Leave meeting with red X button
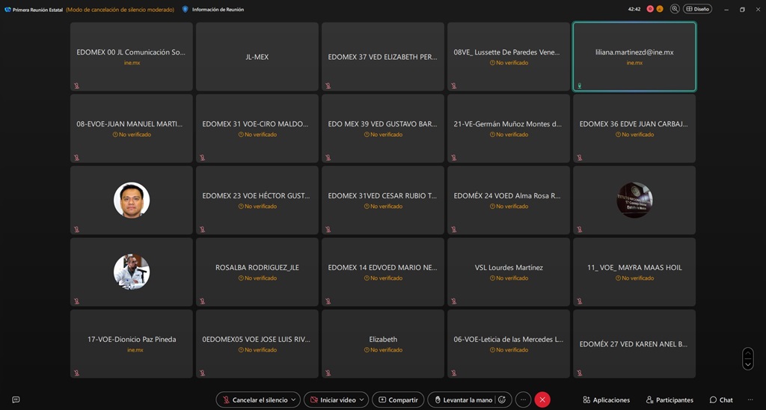 coord(542,400)
